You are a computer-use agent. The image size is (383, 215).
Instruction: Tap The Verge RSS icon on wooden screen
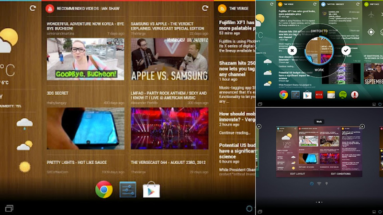click(222, 9)
